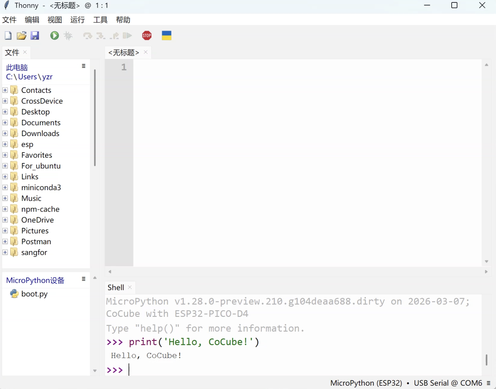This screenshot has height=389, width=496.
Task: Click in the code editor on line 1
Action: click(304, 67)
